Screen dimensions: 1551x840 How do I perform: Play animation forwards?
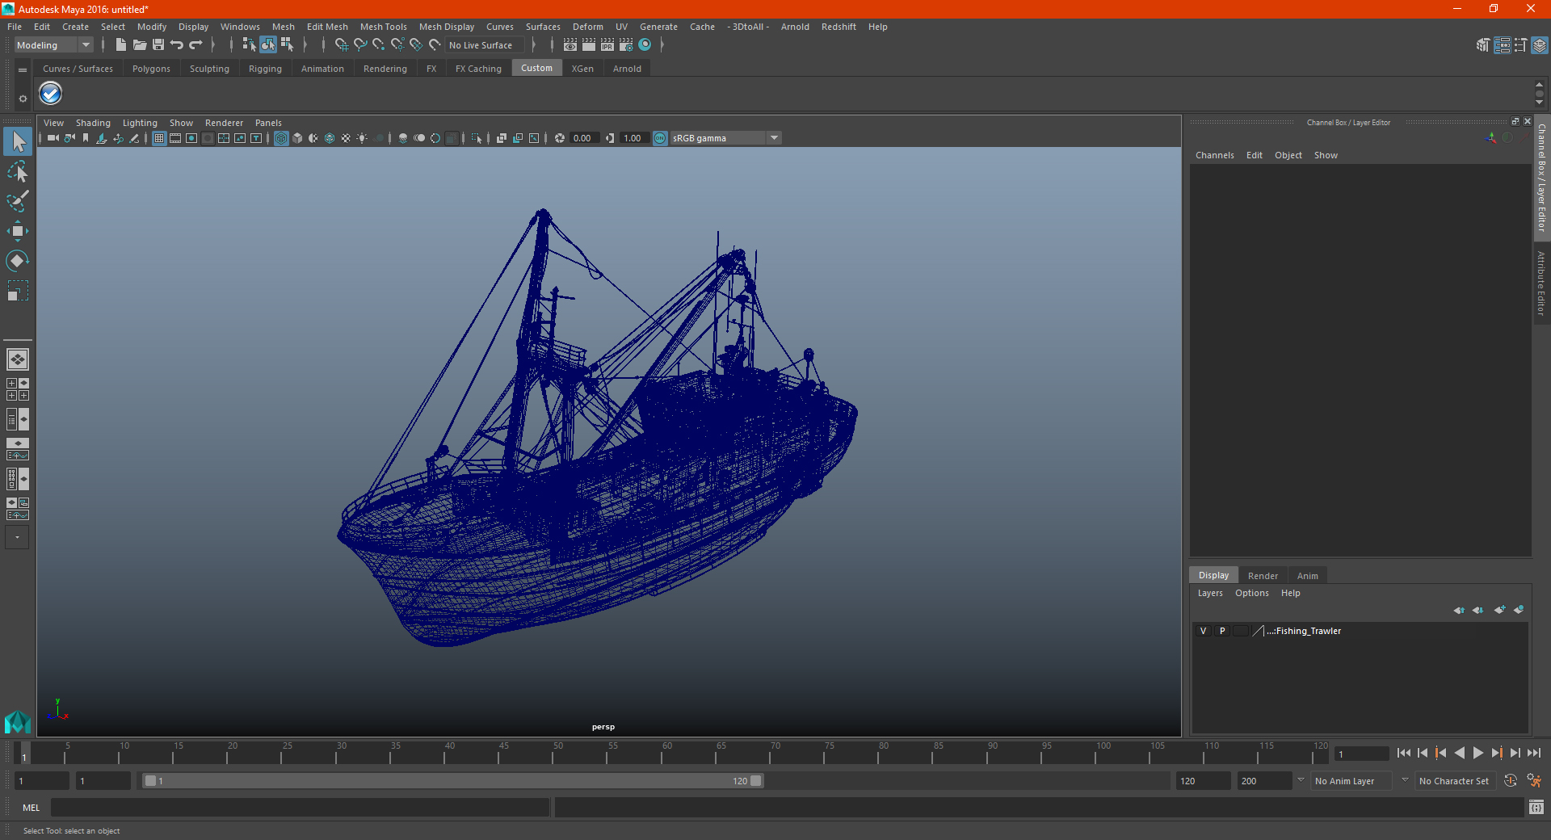coord(1477,753)
